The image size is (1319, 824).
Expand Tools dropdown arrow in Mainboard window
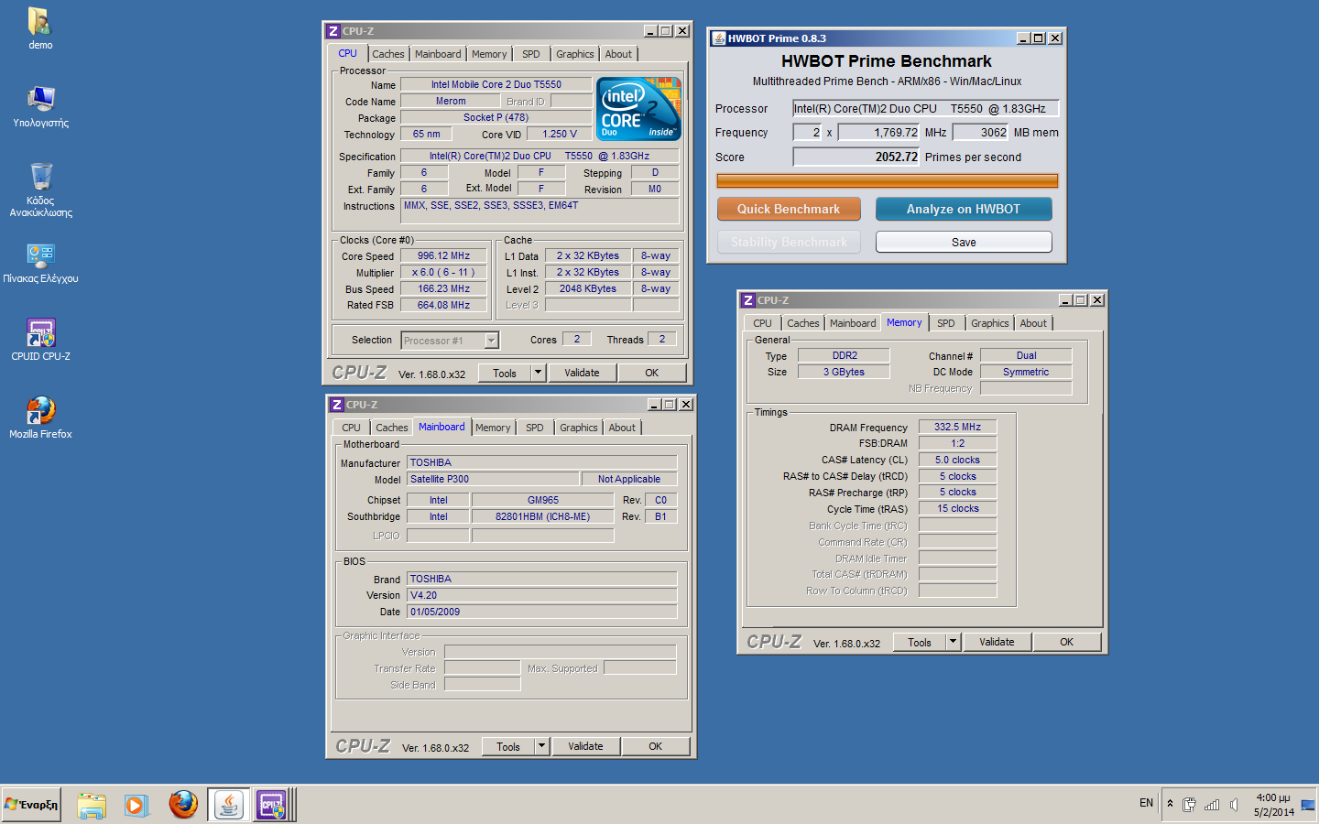click(542, 746)
